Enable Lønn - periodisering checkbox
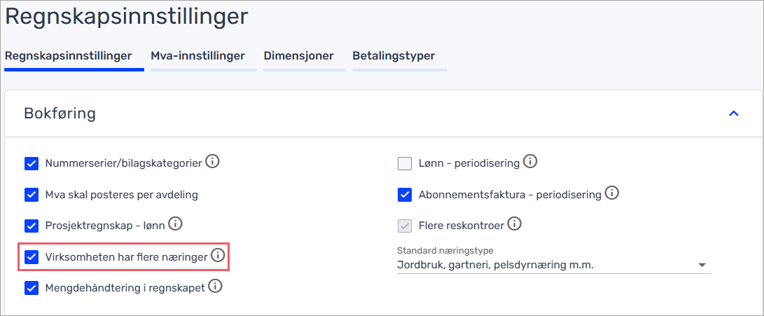Viewport: 764px width, 316px height. click(405, 164)
